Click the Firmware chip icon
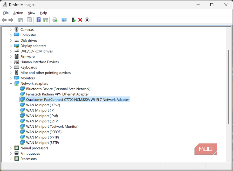 [17, 57]
